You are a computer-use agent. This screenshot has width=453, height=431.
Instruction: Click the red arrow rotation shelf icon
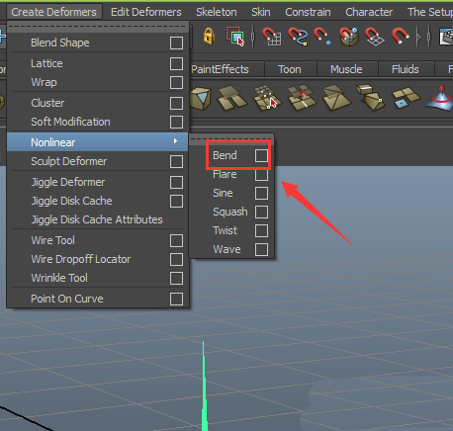[x=439, y=98]
